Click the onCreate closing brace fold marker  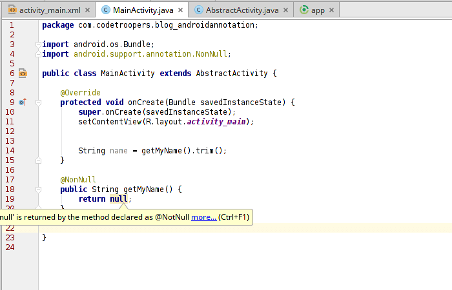[x=38, y=160]
